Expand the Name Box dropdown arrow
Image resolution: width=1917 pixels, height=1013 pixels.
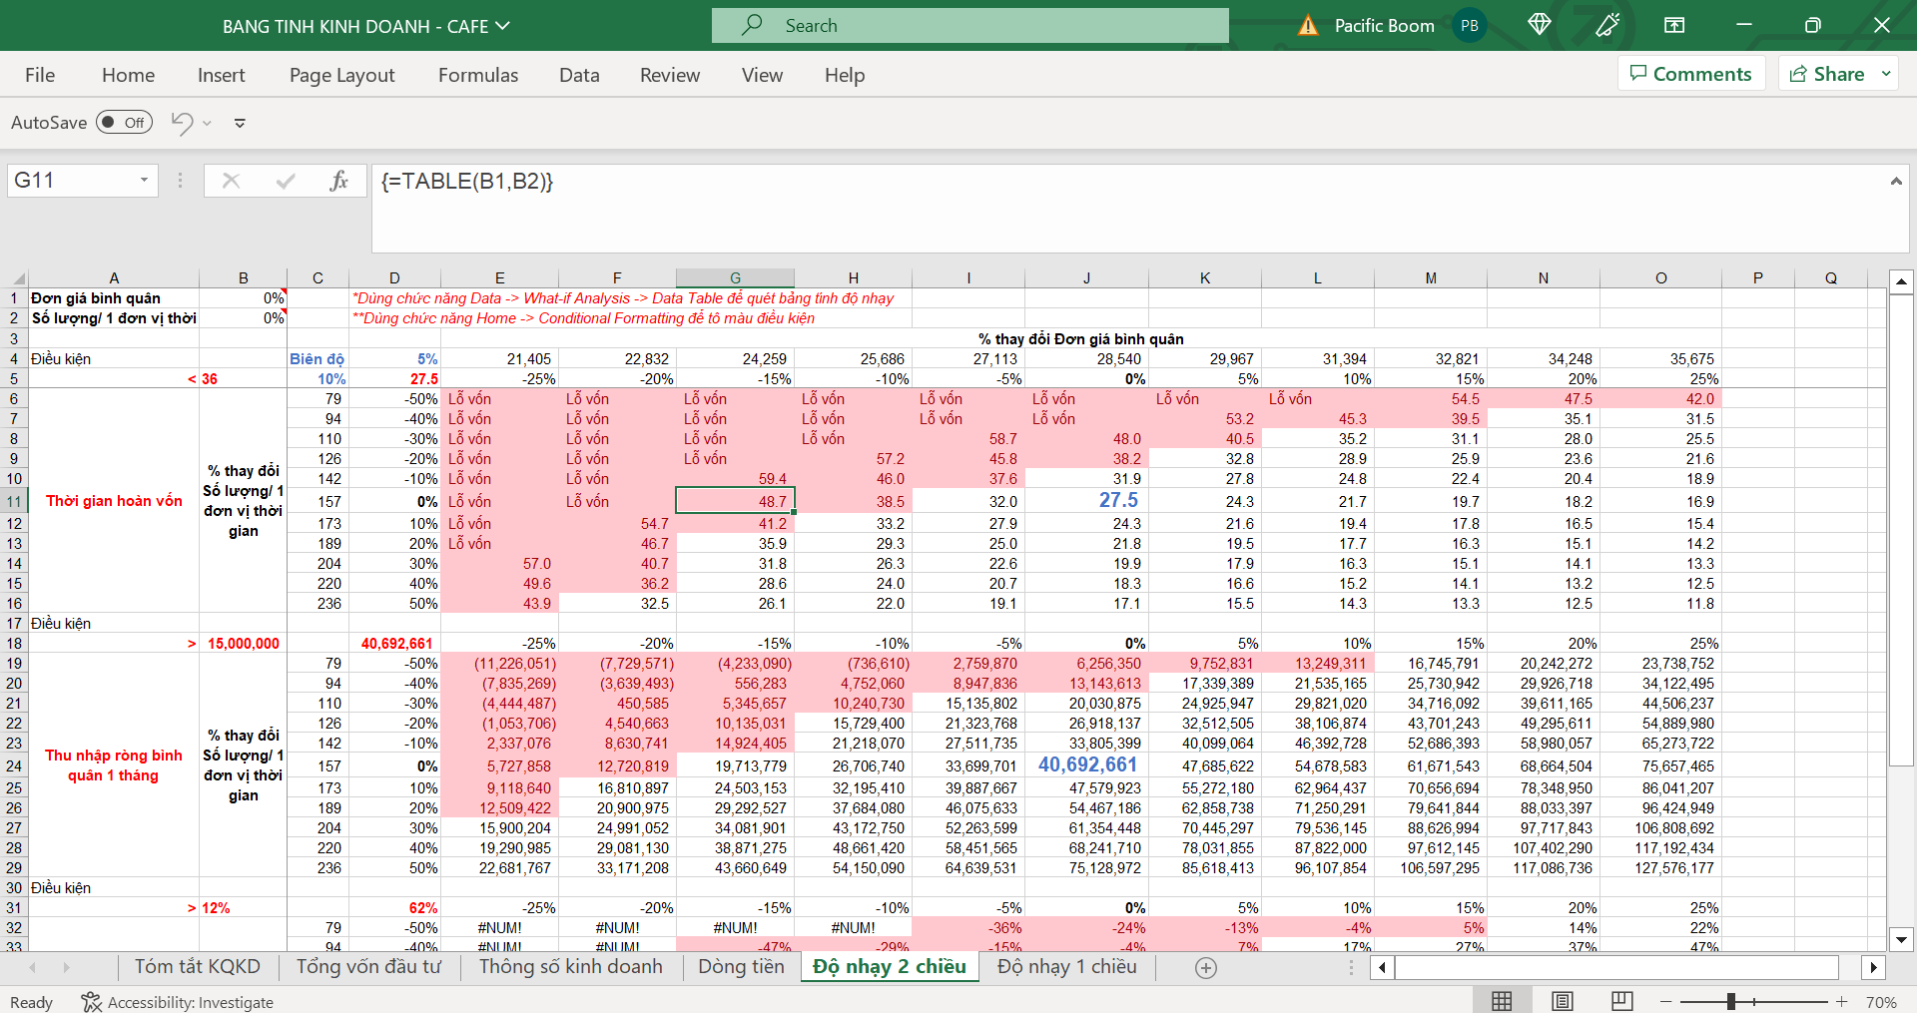click(144, 181)
